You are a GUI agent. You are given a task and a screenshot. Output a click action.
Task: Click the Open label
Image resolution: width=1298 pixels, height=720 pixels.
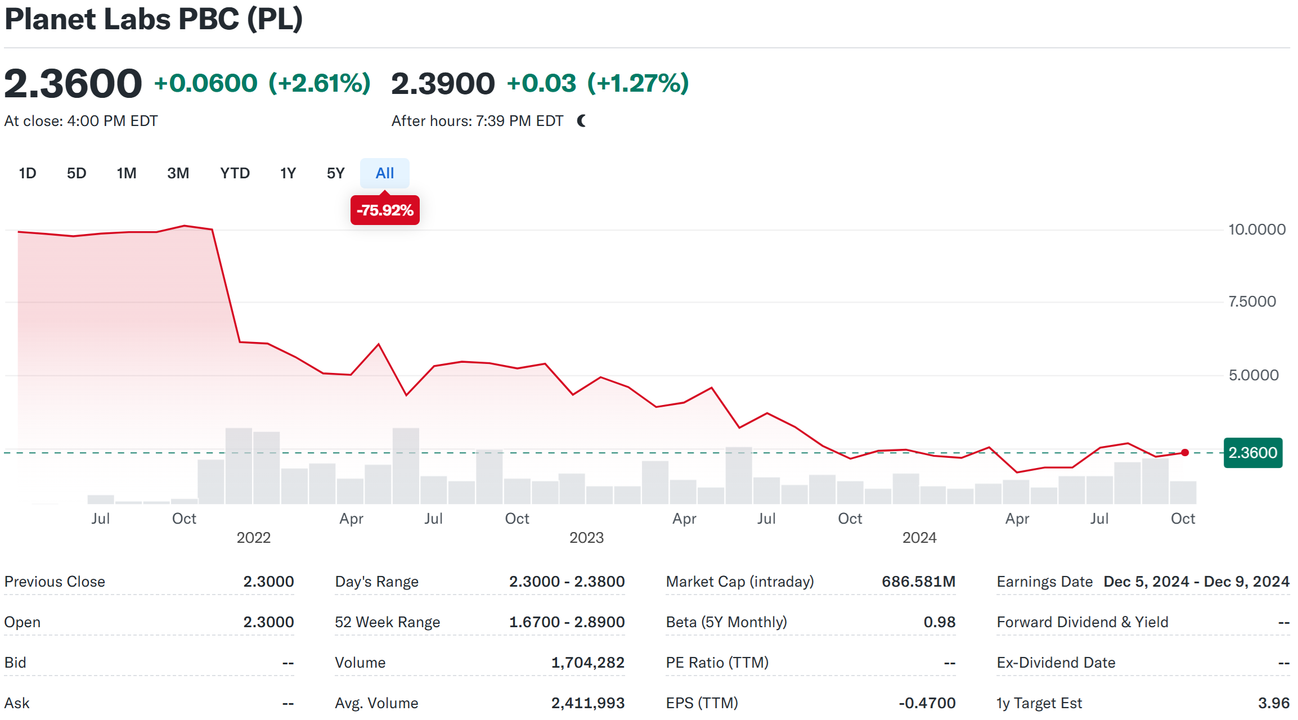[x=23, y=622]
